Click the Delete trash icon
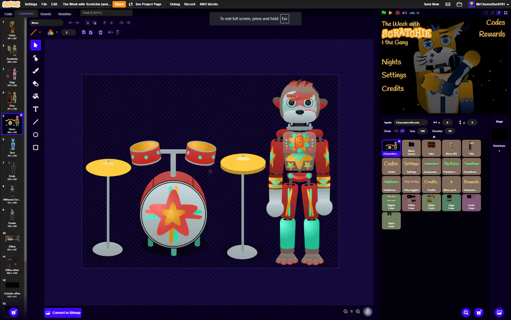This screenshot has height=320, width=511. click(x=100, y=32)
